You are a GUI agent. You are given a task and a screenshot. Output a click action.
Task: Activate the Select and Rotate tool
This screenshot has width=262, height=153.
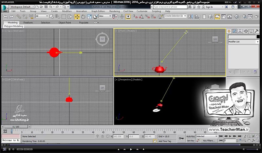(x=83, y=17)
